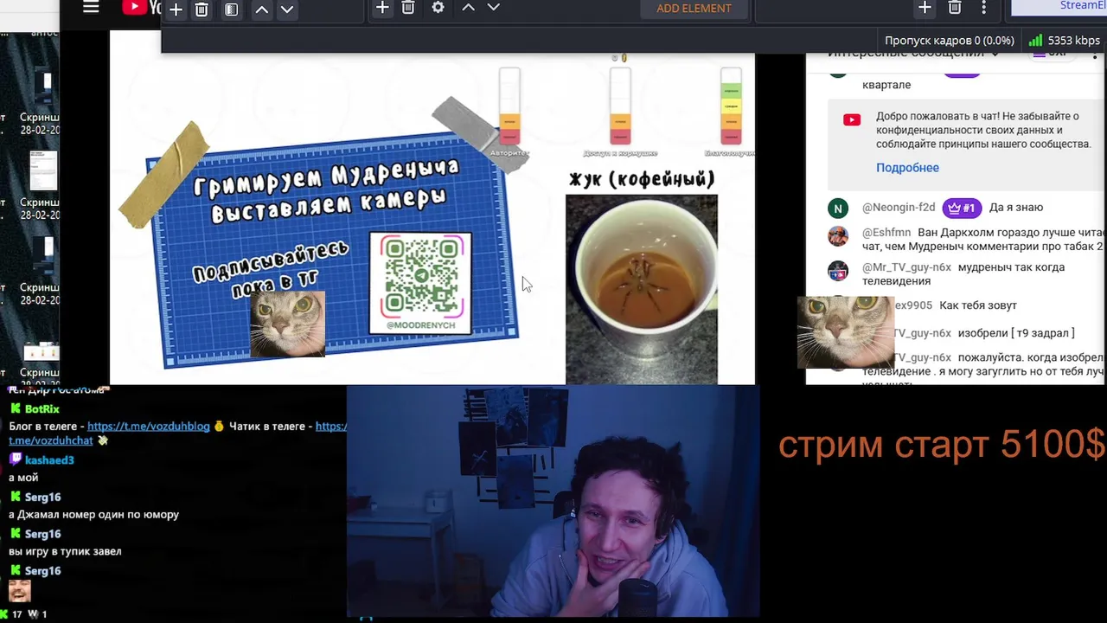Click the '5353 kbps' bitrate readout
The height and width of the screenshot is (623, 1107).
[x=1073, y=41]
